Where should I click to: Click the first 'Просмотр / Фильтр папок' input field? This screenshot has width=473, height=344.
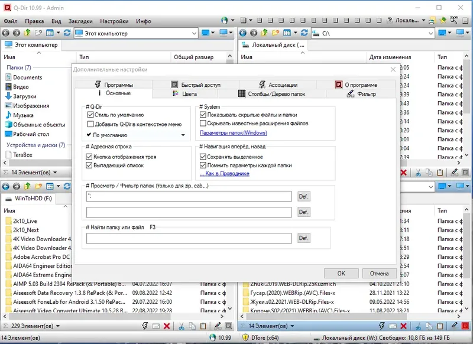coord(189,196)
